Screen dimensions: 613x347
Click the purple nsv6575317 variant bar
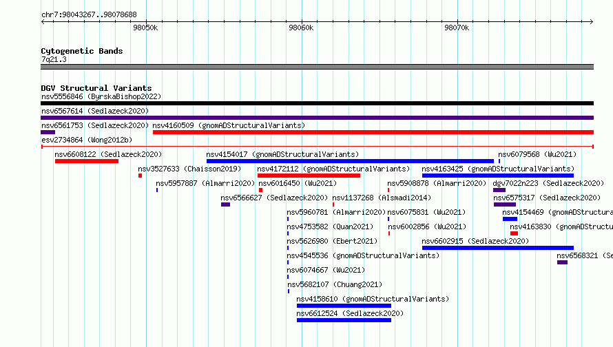(x=505, y=204)
